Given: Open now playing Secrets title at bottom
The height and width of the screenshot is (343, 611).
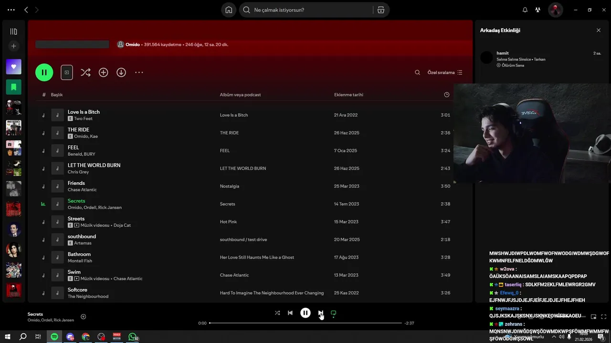Looking at the screenshot, I should [x=35, y=314].
